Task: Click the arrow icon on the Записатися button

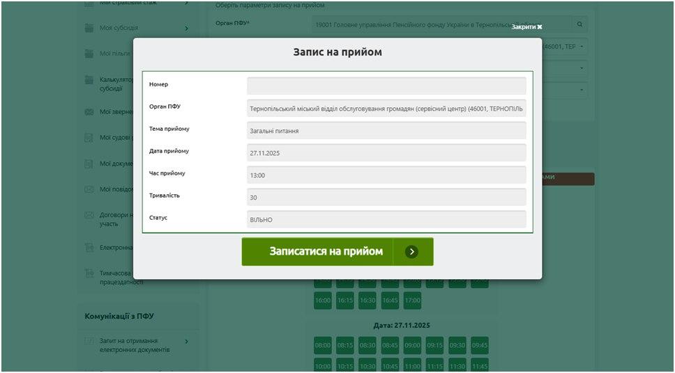Action: point(411,252)
